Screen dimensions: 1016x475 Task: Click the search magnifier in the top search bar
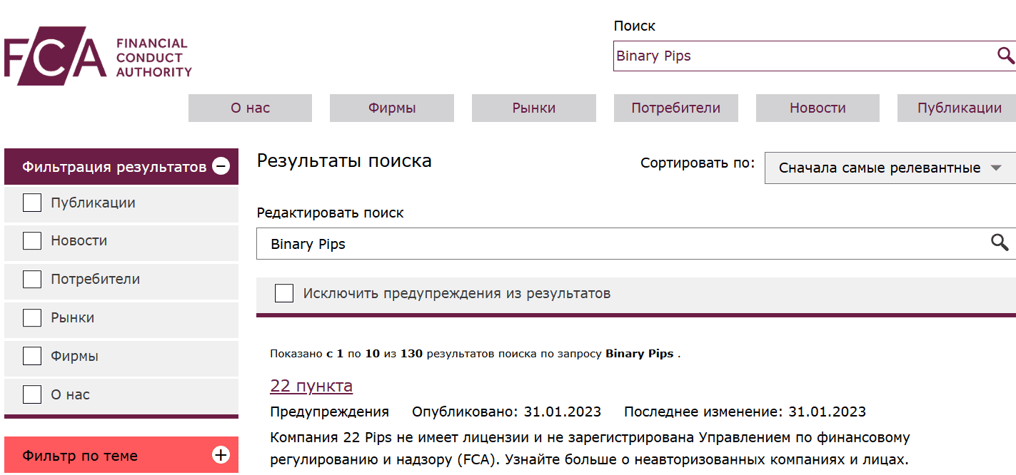[x=1006, y=54]
